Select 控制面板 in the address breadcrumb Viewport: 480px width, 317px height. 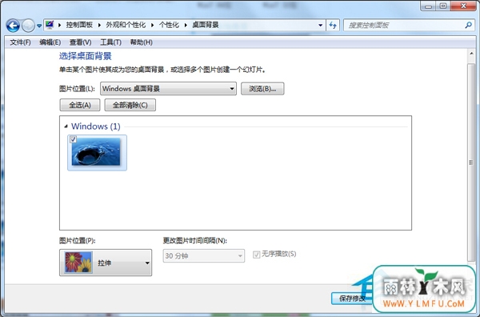click(x=79, y=25)
